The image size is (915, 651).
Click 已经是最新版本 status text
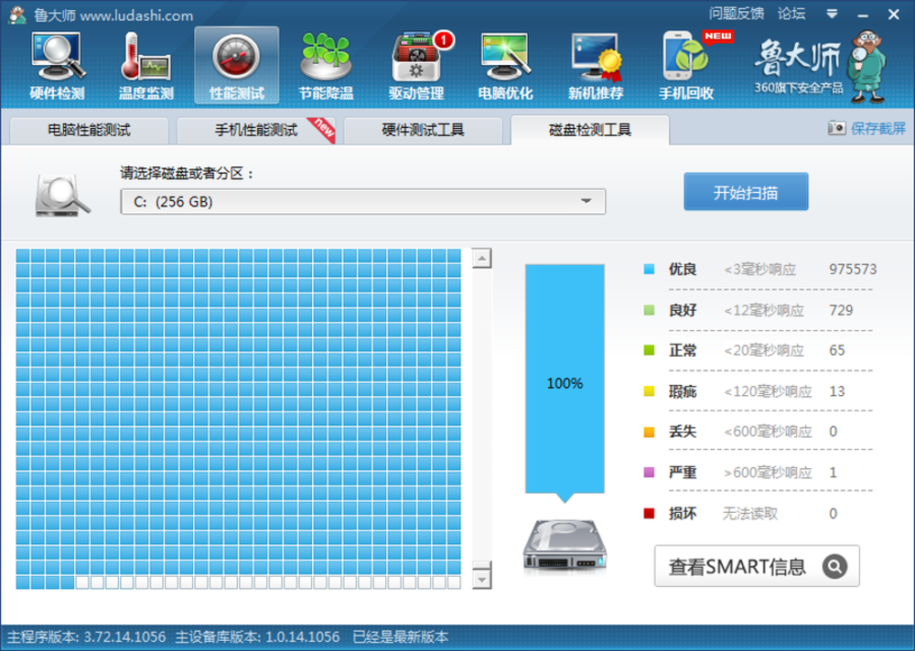[401, 637]
